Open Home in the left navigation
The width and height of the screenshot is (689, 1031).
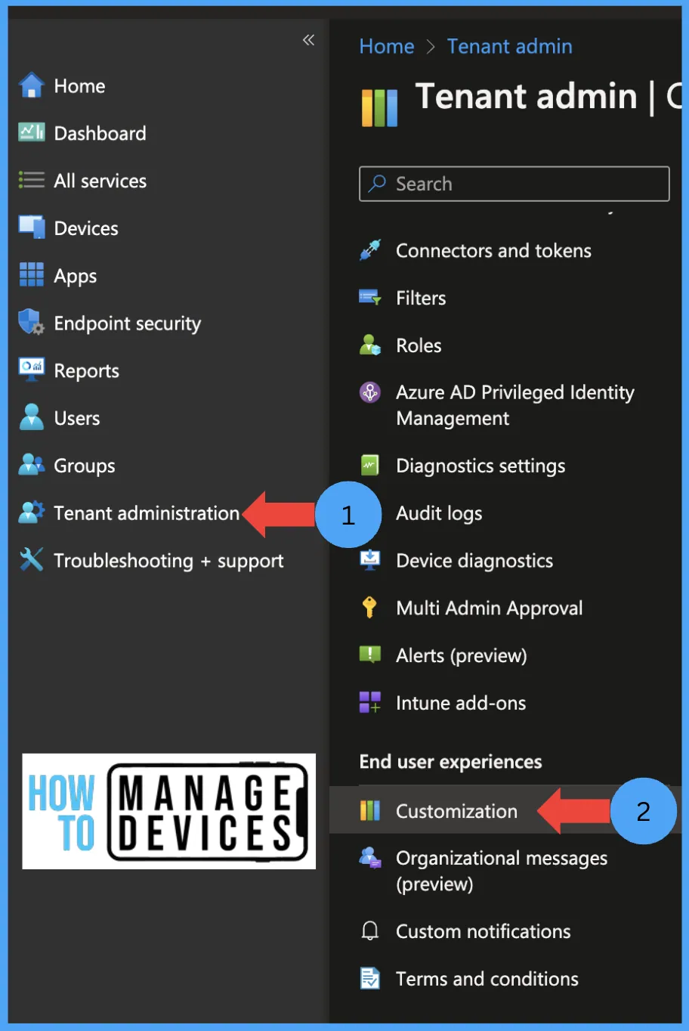pos(79,86)
